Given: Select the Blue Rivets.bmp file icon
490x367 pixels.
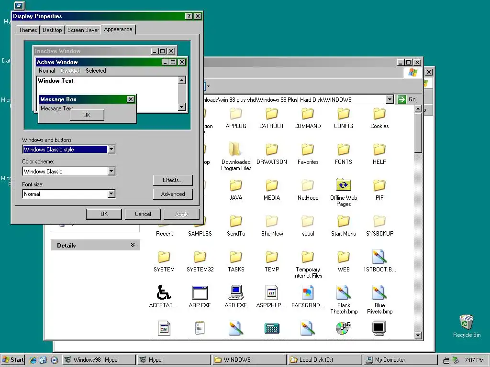Looking at the screenshot, I should (379, 293).
